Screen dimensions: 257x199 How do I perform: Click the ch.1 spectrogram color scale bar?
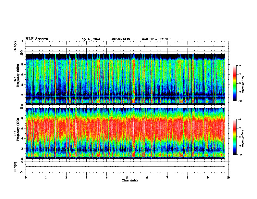[235, 83]
